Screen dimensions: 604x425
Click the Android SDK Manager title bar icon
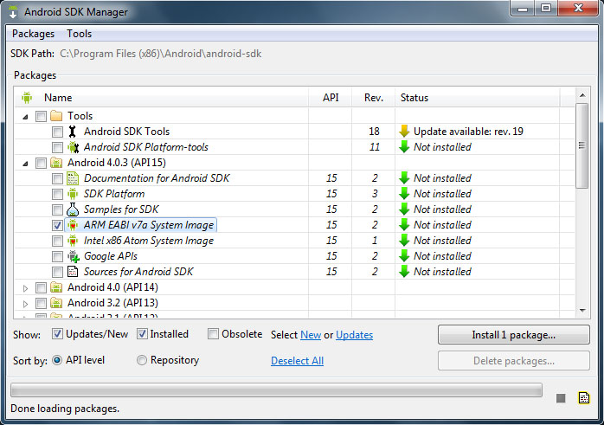coord(13,12)
